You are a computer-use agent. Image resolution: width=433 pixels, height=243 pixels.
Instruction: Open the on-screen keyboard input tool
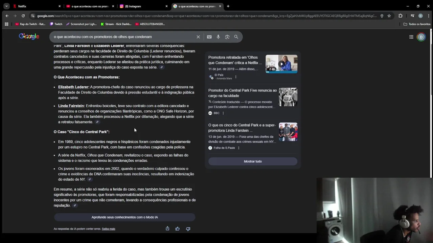(x=209, y=37)
